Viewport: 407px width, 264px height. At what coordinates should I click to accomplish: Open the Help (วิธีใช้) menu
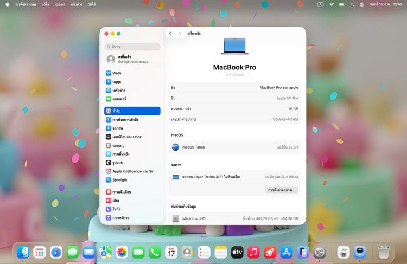91,4
